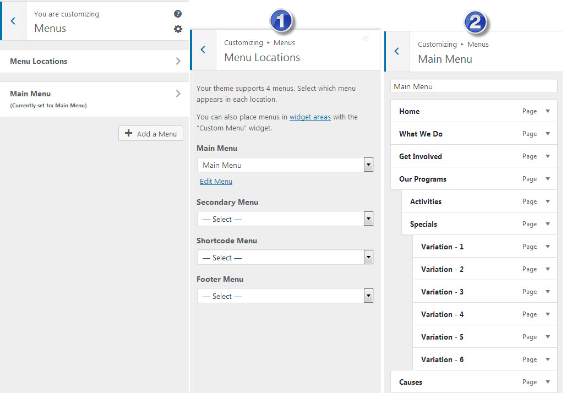Go back from the Menus panel

pyautogui.click(x=13, y=21)
